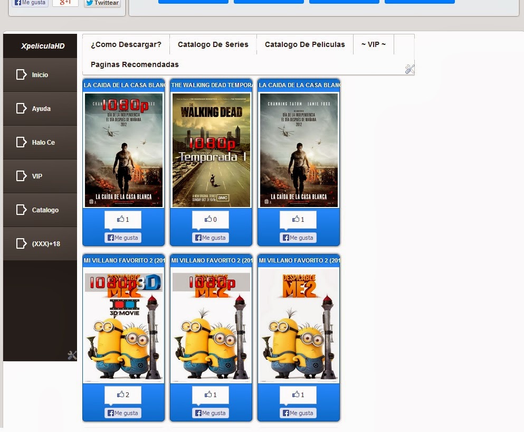Click the Inicio page icon in sidebar
This screenshot has height=432, width=524.
point(22,74)
